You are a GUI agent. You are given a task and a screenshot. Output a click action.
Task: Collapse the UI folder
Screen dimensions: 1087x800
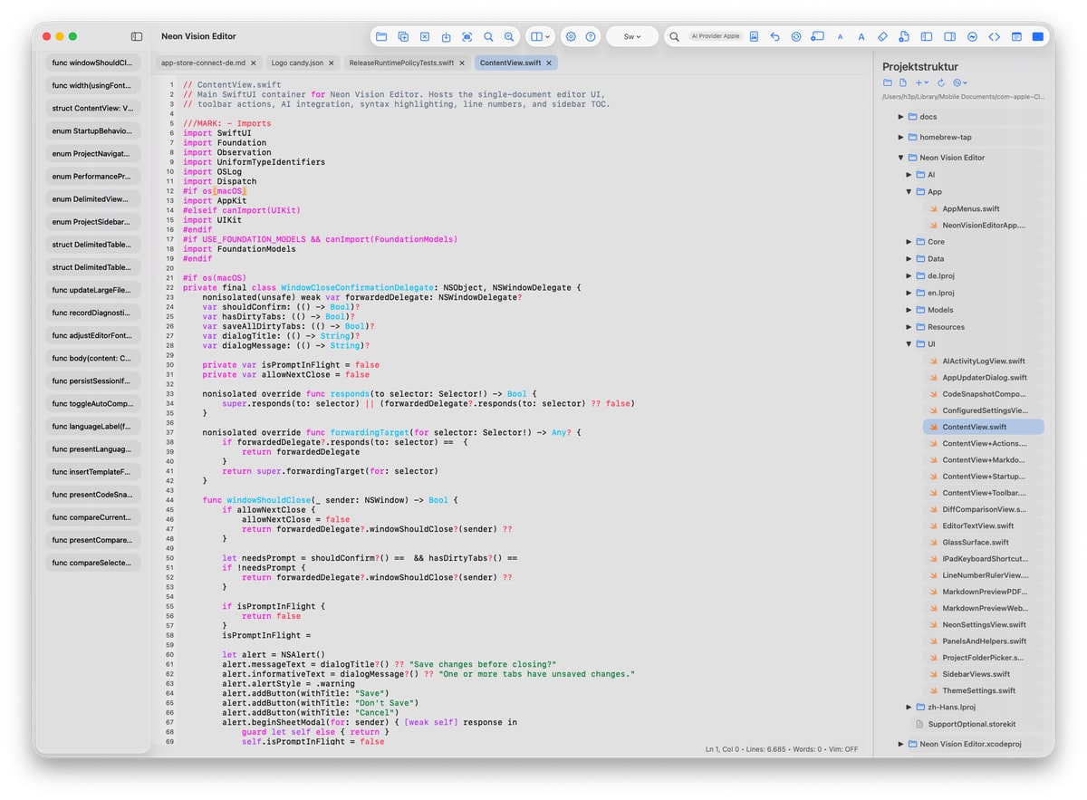pos(909,344)
